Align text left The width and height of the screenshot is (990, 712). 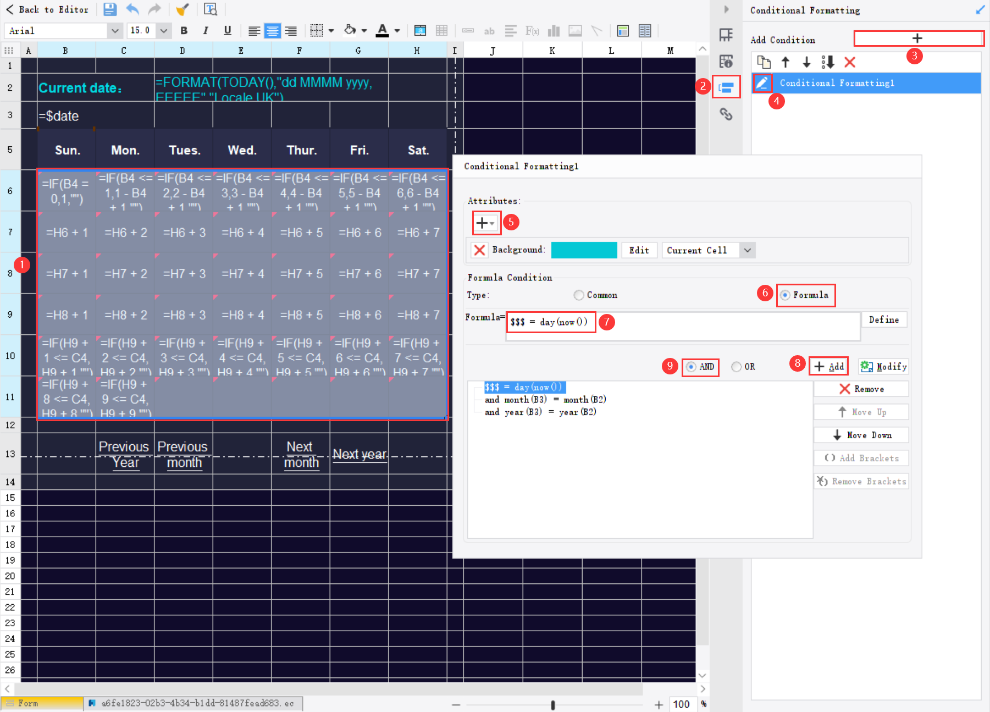[x=254, y=31]
